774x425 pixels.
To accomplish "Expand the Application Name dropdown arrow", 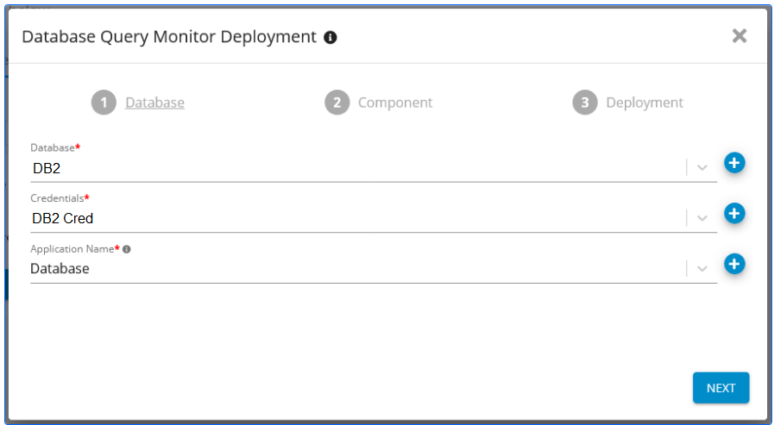I will [x=702, y=268].
